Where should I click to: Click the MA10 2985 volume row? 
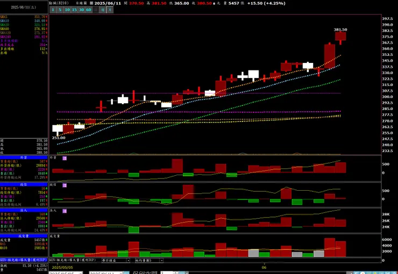coord(24,248)
